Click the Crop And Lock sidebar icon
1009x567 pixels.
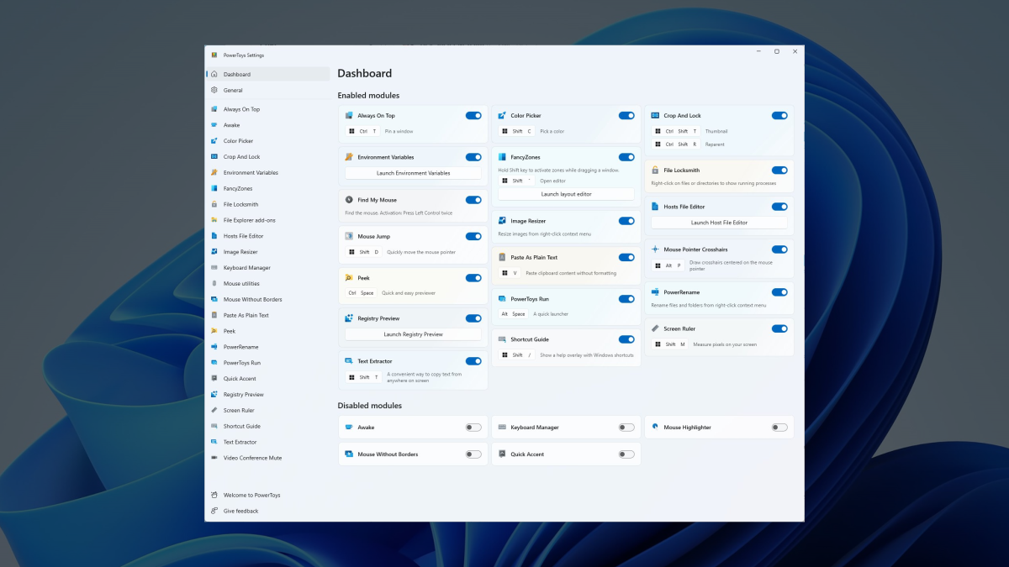(214, 157)
